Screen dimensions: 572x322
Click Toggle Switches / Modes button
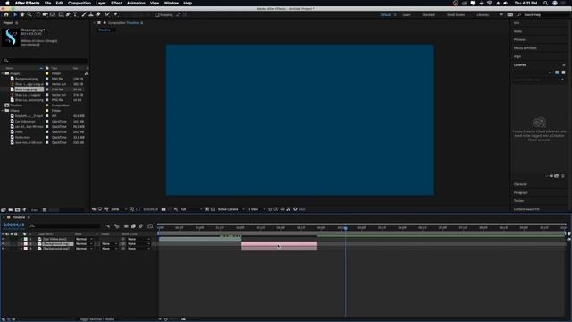point(97,319)
